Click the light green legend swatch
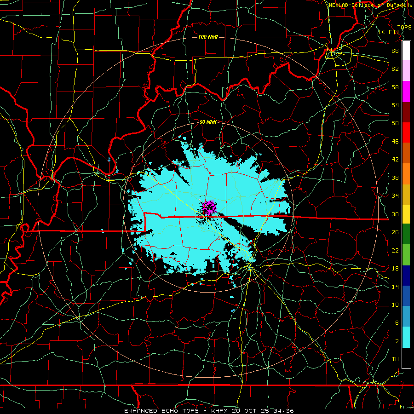Image resolution: width=414 pixels, height=414 pixels. click(x=406, y=255)
